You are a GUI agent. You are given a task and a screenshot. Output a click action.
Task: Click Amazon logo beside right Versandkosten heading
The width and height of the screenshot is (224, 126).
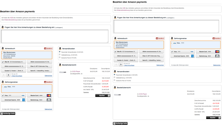coord(115,71)
